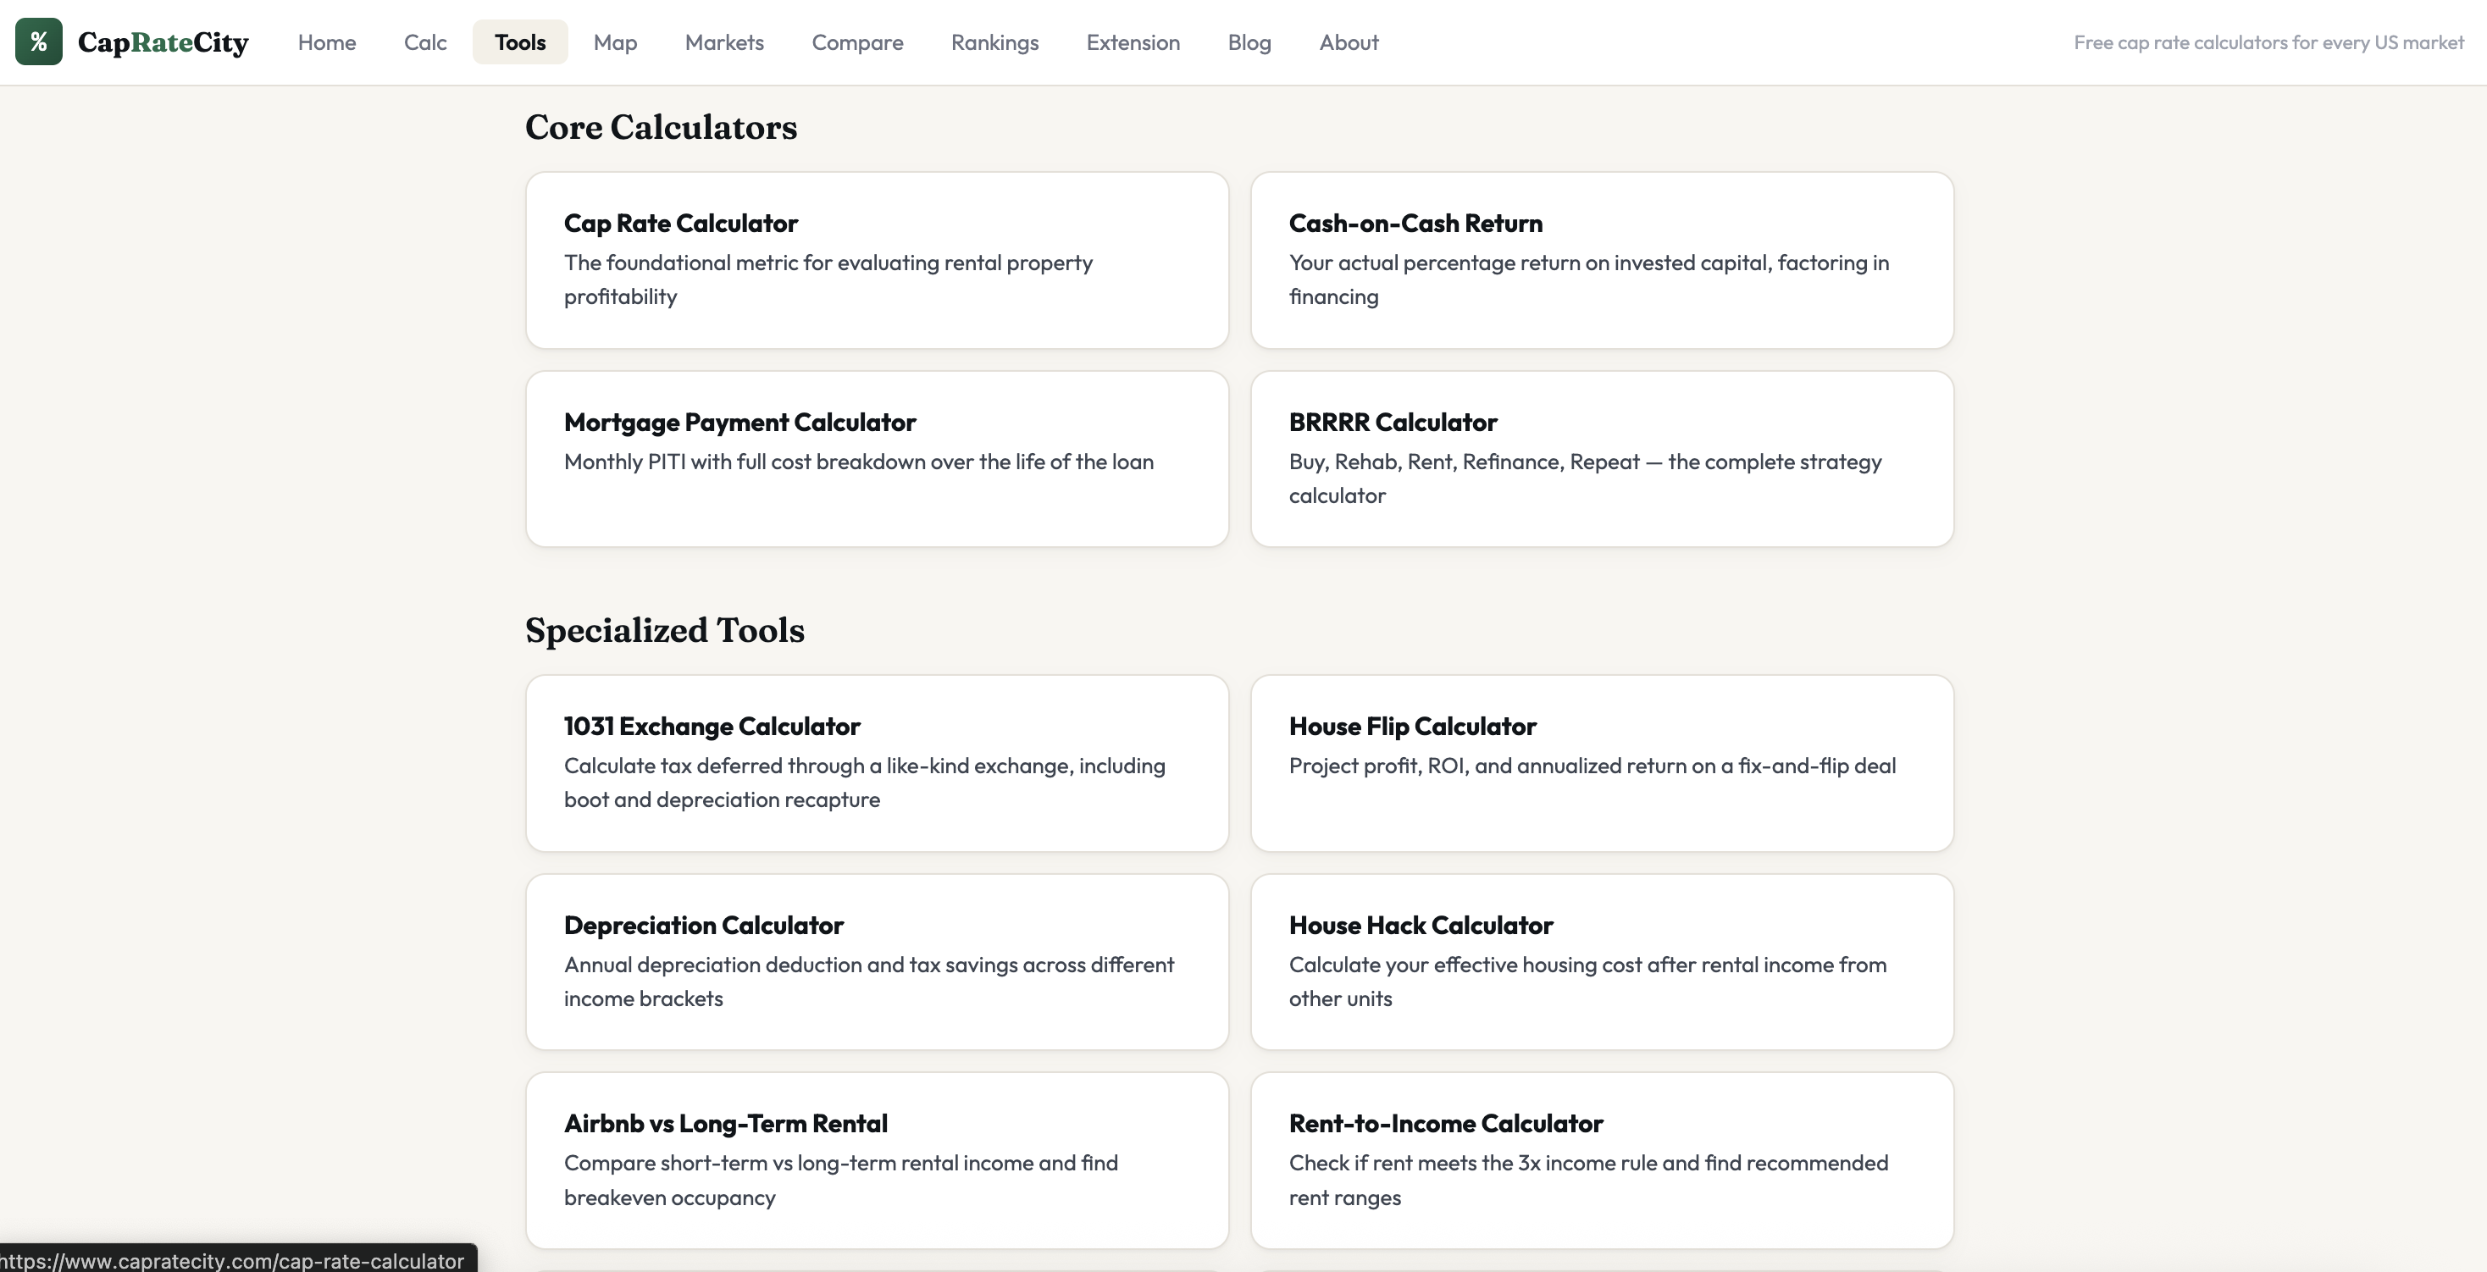Open the BRRRR Calculator card
This screenshot has height=1272, width=2487.
1602,458
